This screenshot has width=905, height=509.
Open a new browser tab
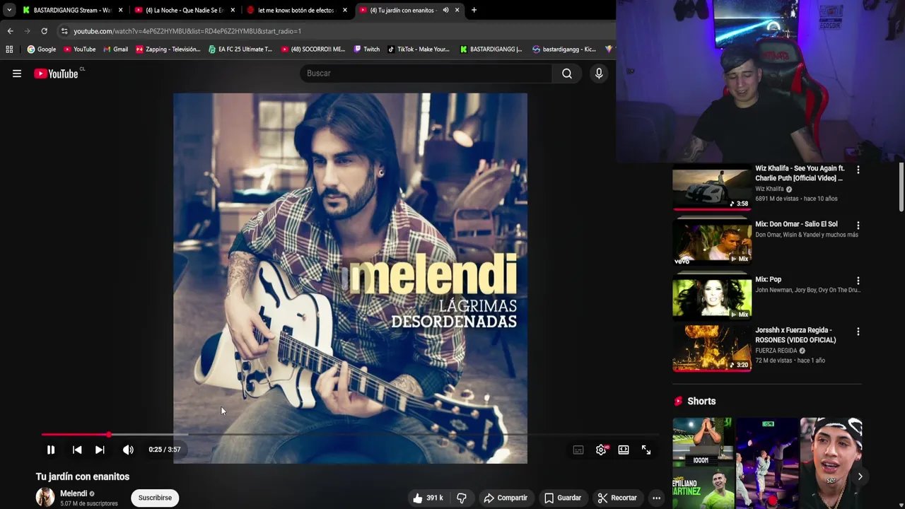click(474, 10)
